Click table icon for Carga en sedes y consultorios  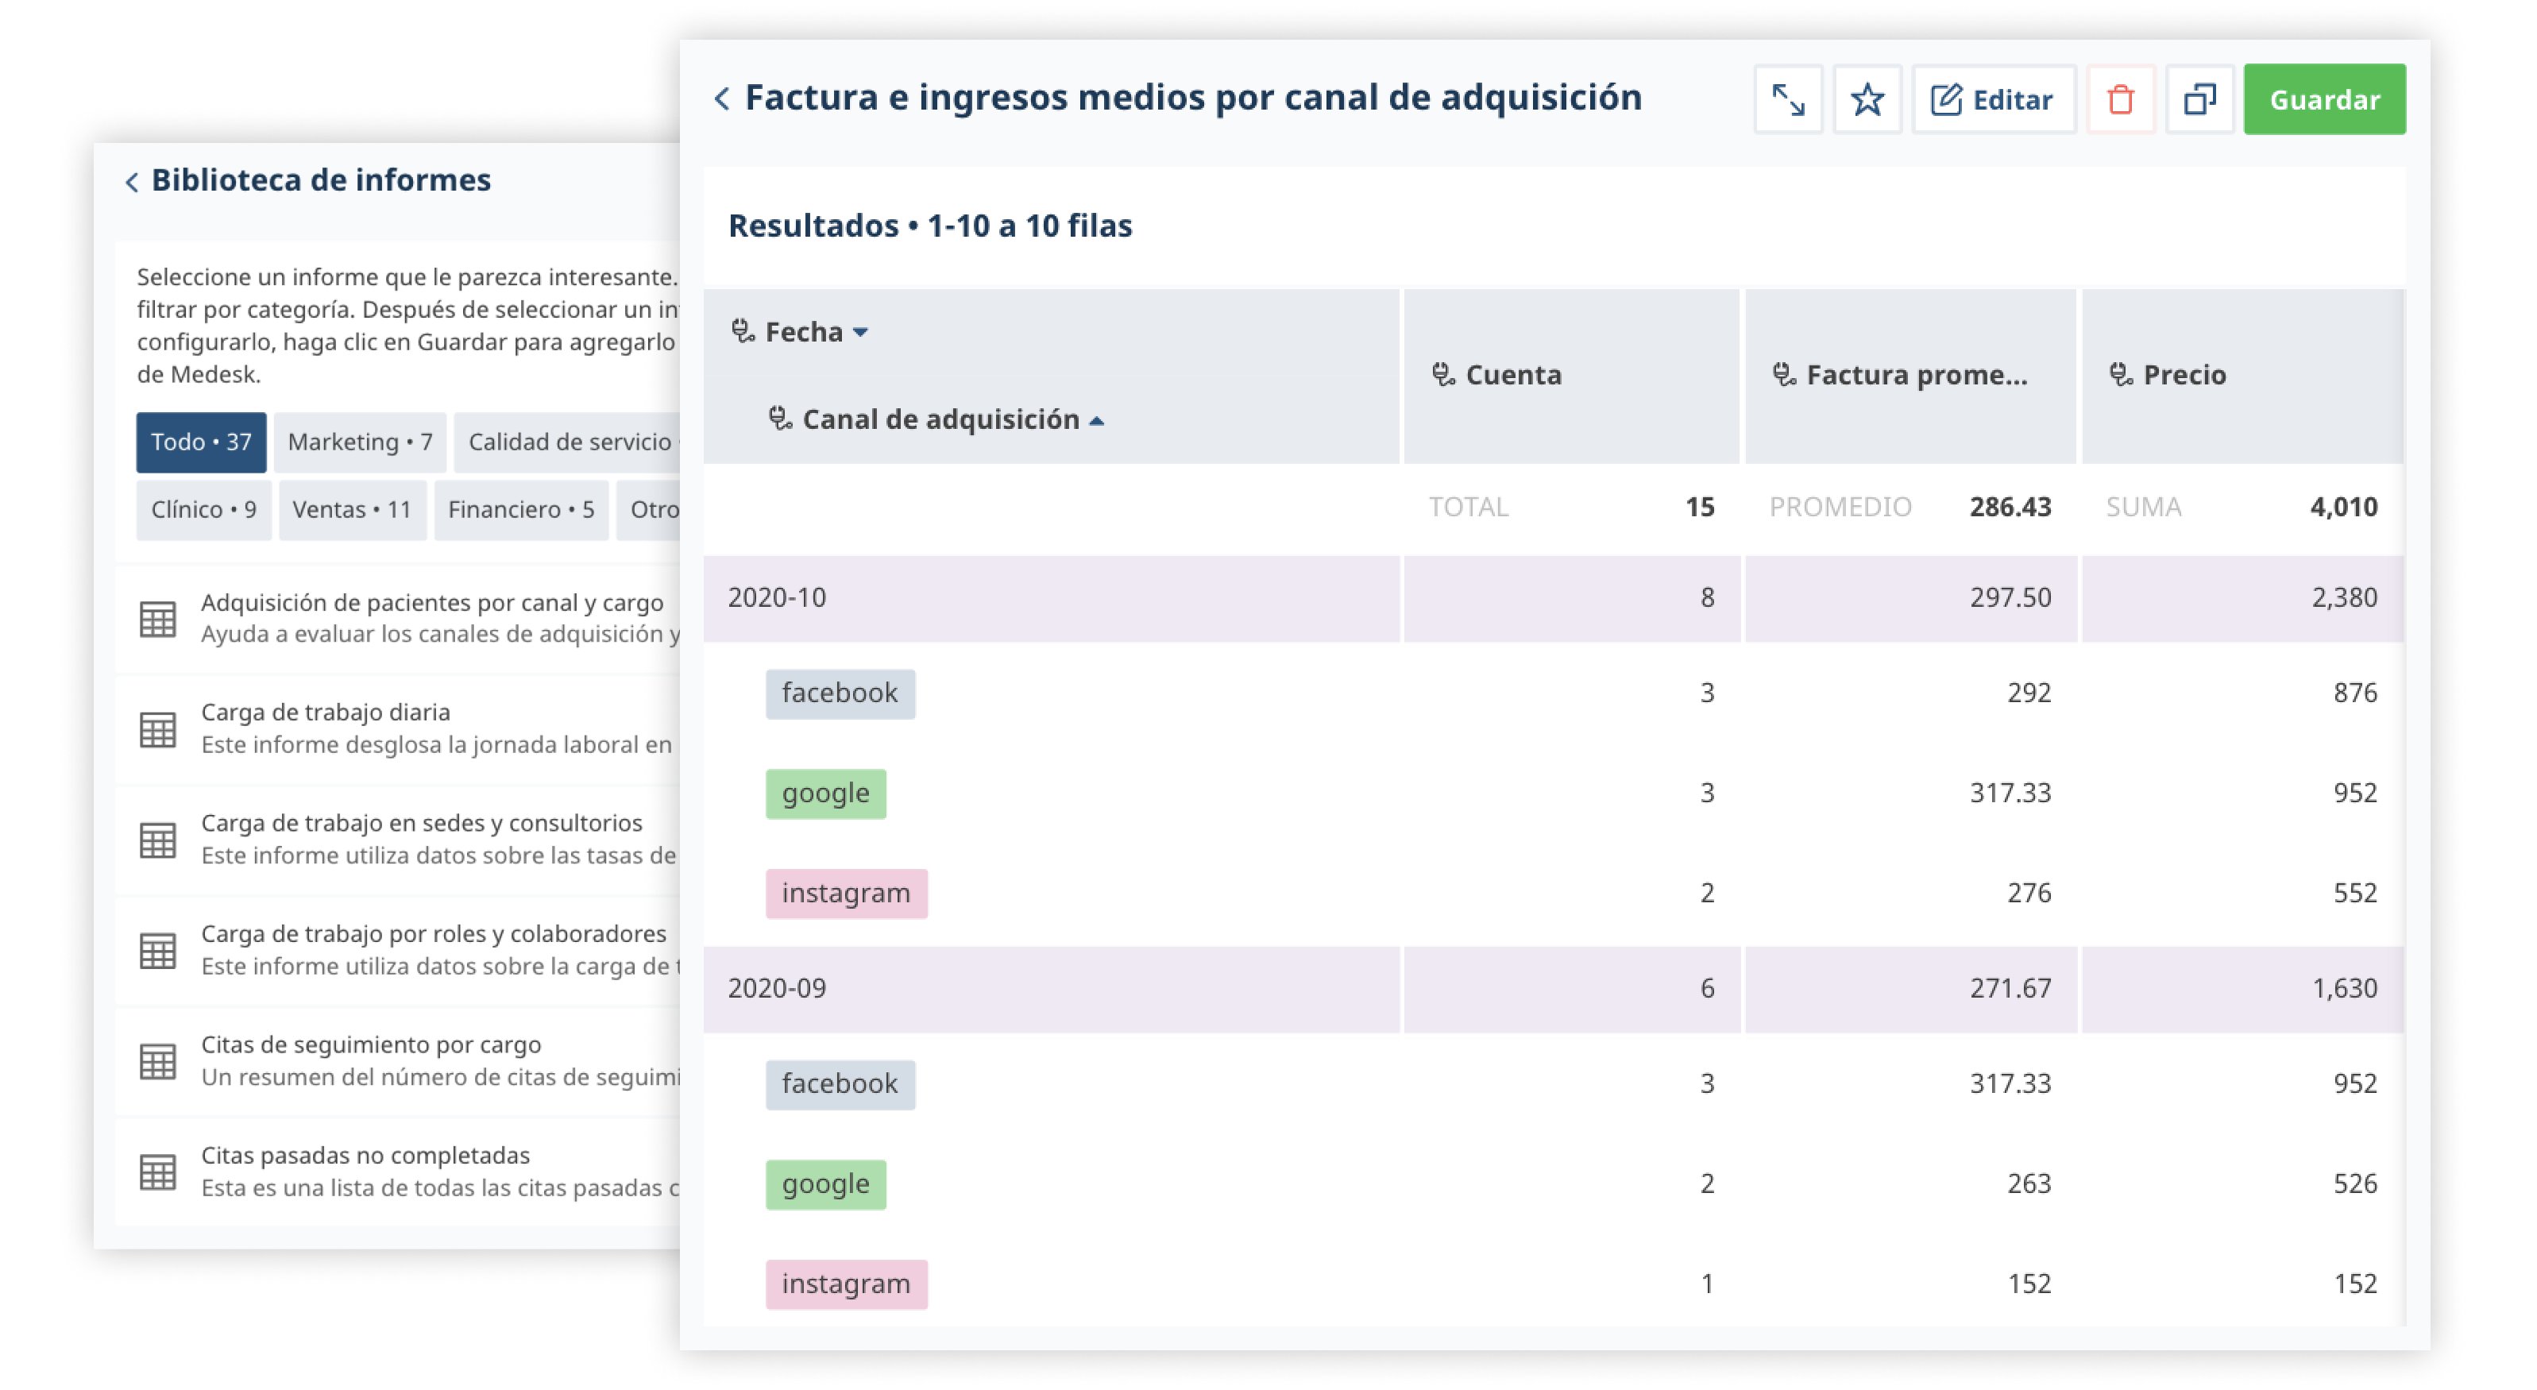pyautogui.click(x=157, y=840)
